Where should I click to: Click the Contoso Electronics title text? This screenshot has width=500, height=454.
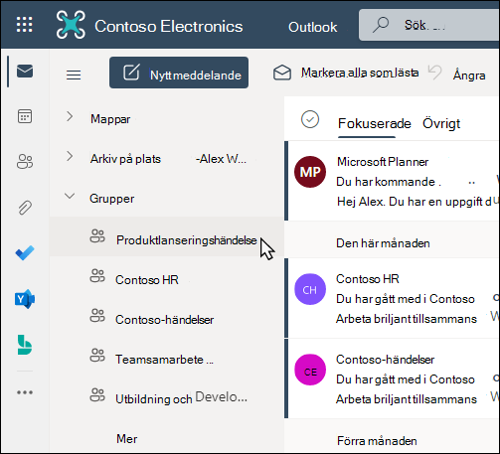click(169, 26)
